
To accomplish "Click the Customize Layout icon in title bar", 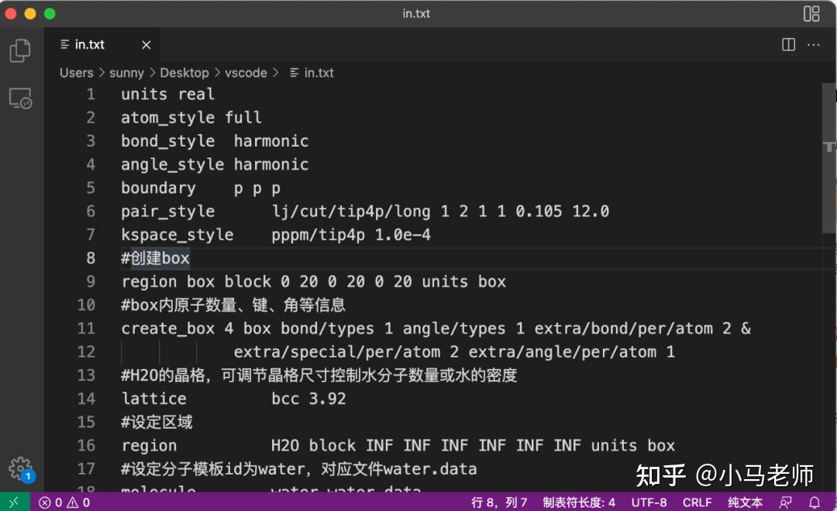I will click(x=811, y=13).
